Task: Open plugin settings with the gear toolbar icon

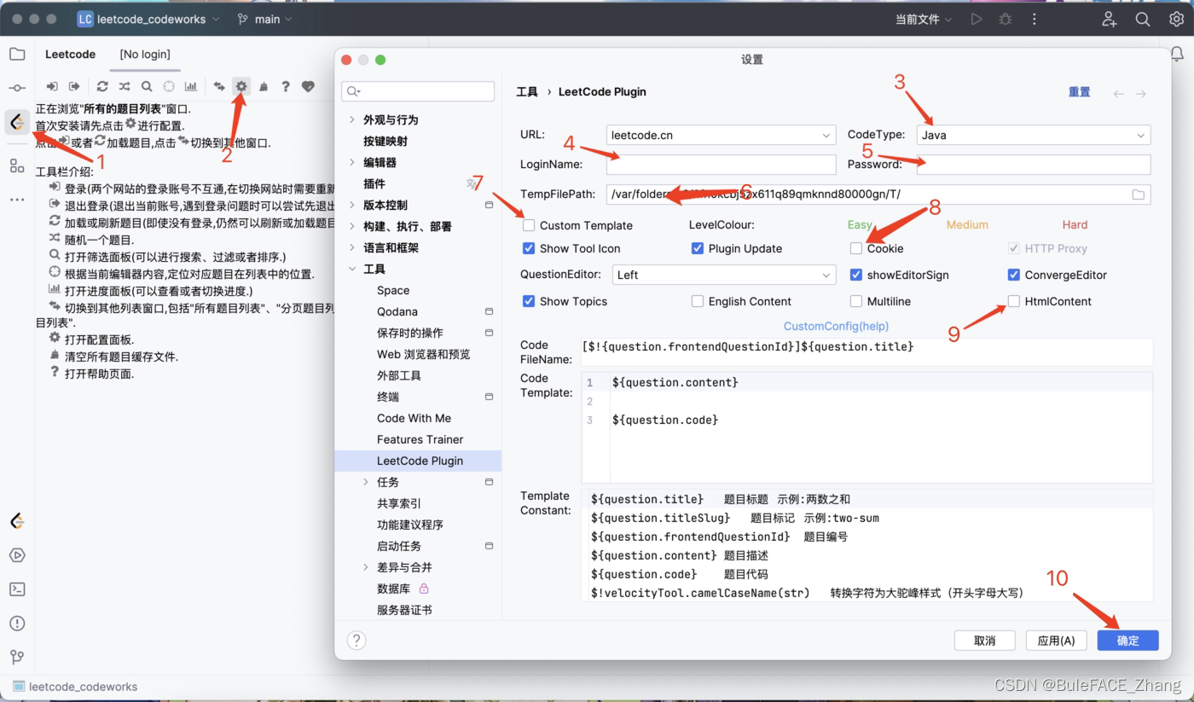Action: (241, 86)
